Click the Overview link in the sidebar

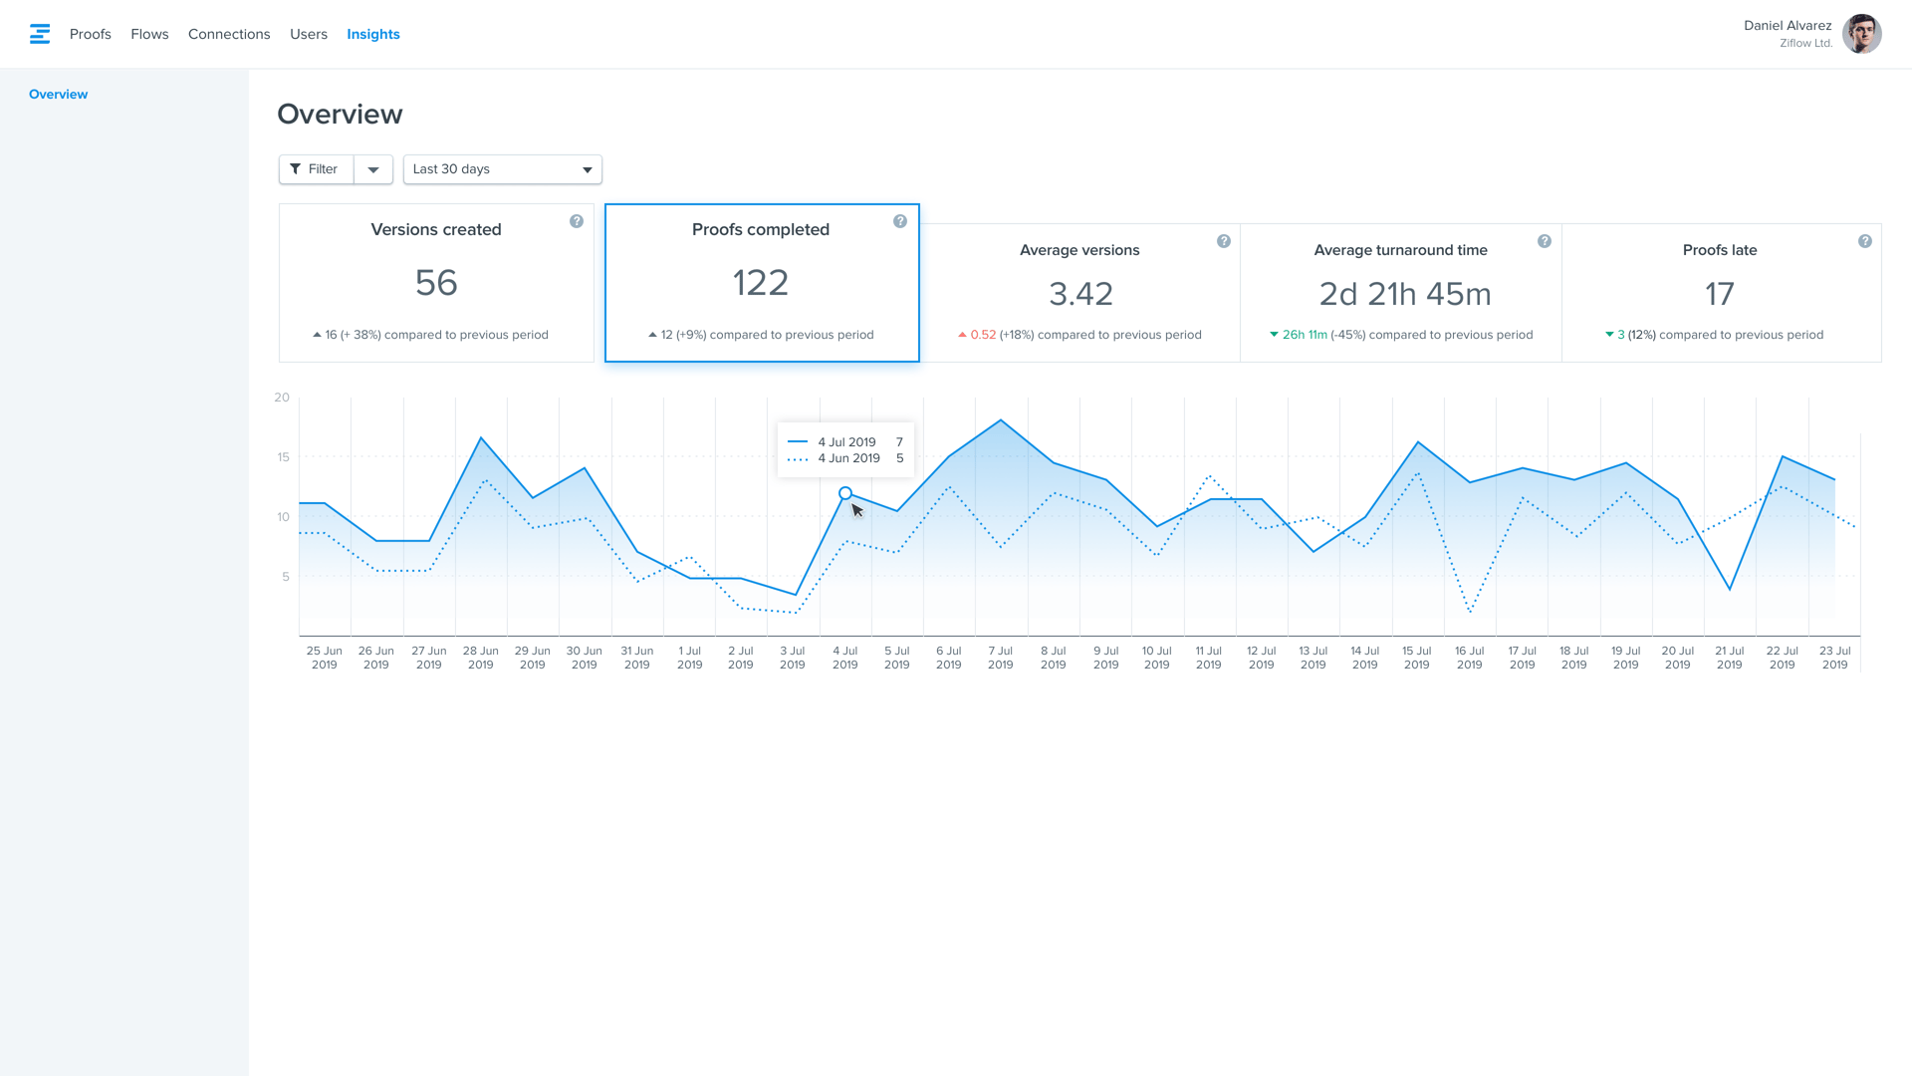click(x=58, y=94)
